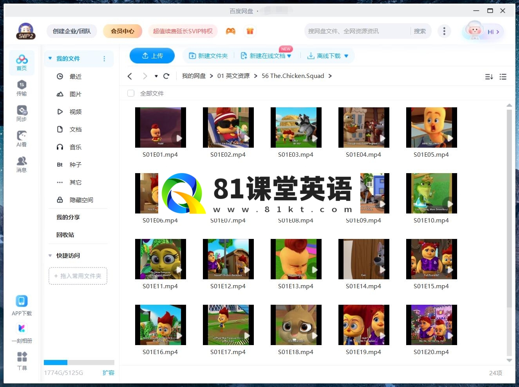Viewport: 519px width, 387px height.
Task: Open navigation history dropdown arrow
Action: (x=156, y=76)
